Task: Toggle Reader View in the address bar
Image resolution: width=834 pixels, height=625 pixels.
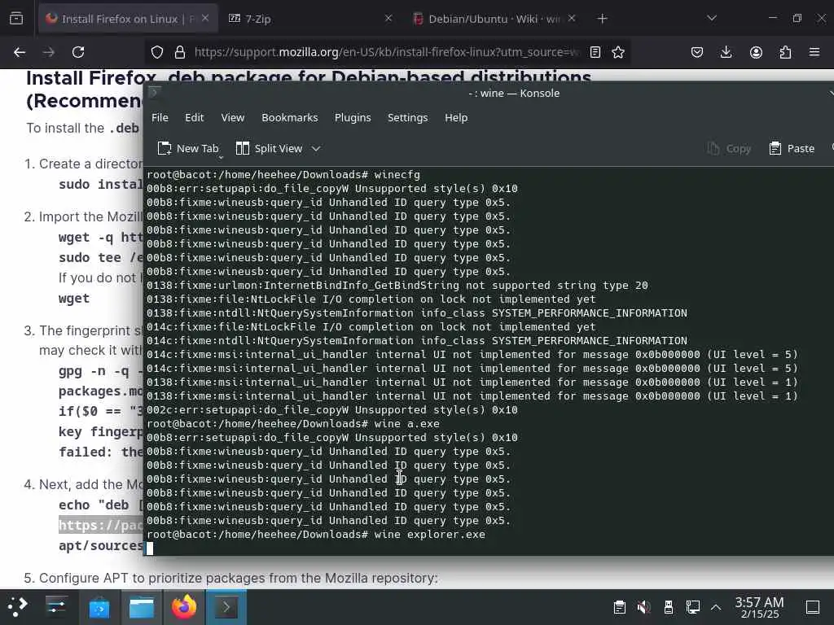Action: click(x=595, y=52)
